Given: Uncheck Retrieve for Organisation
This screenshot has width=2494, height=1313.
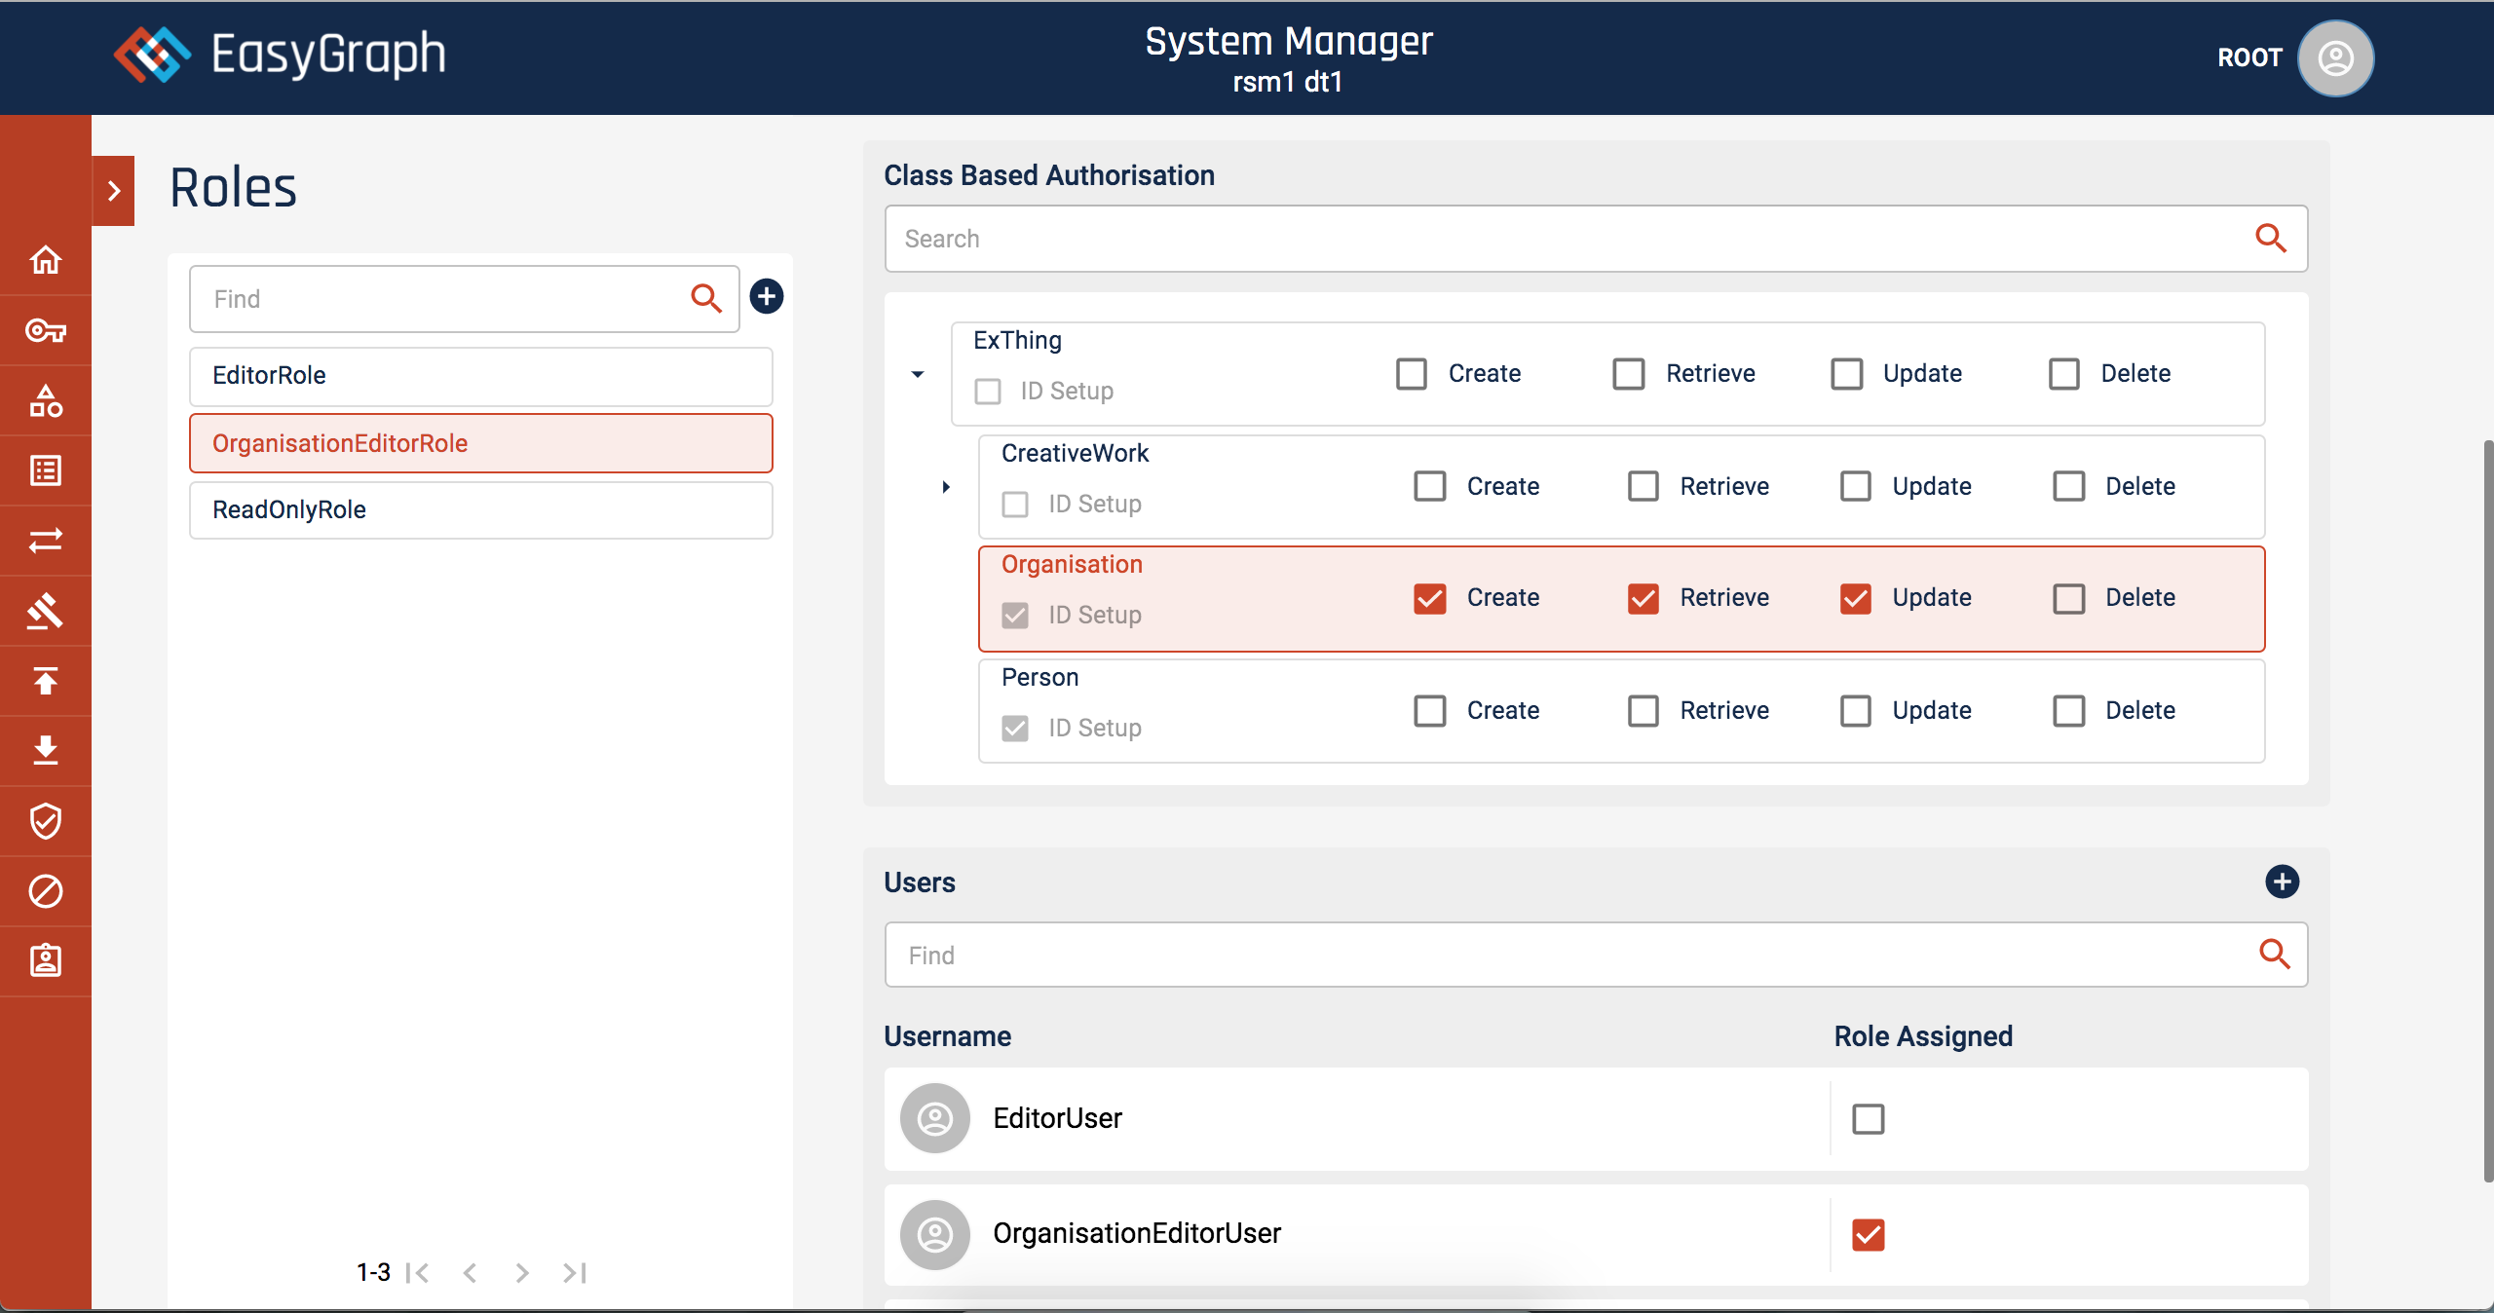Looking at the screenshot, I should coord(1644,598).
